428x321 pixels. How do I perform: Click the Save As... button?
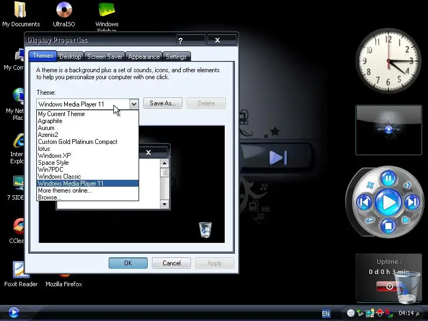click(163, 103)
